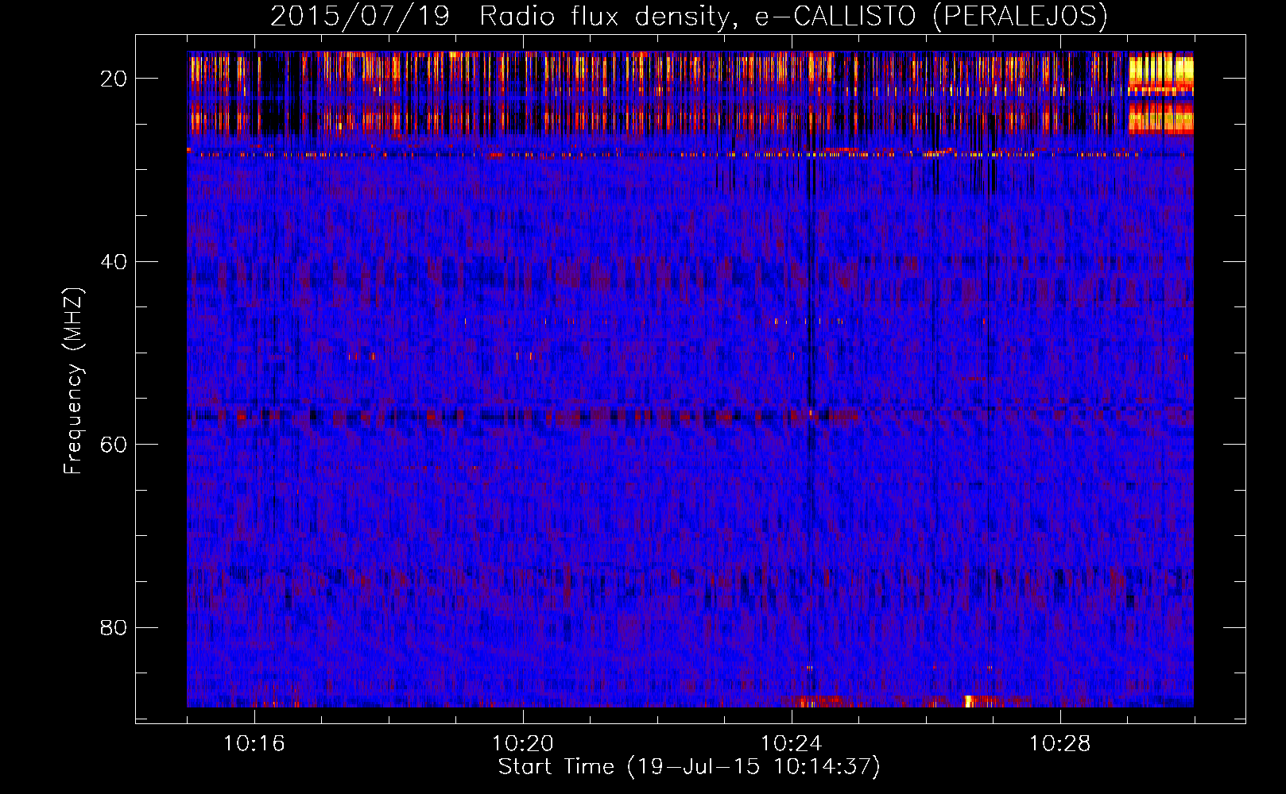The width and height of the screenshot is (1286, 794).
Task: Click the plot title 'Radio flux density, e-CALLISTO (PERALEJOS)'
Action: click(x=793, y=16)
